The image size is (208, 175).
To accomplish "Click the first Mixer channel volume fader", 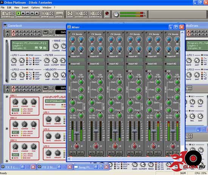I will click(77, 133).
